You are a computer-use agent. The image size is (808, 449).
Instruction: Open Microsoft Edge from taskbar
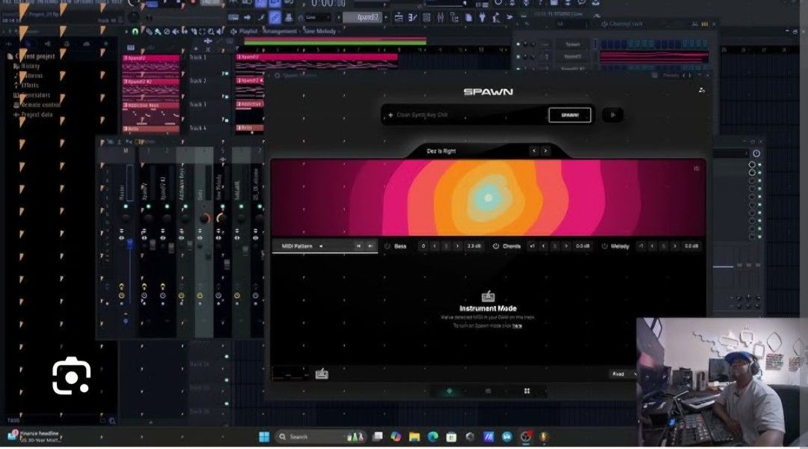(433, 436)
